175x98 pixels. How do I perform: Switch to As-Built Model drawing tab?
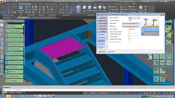pos(22,18)
